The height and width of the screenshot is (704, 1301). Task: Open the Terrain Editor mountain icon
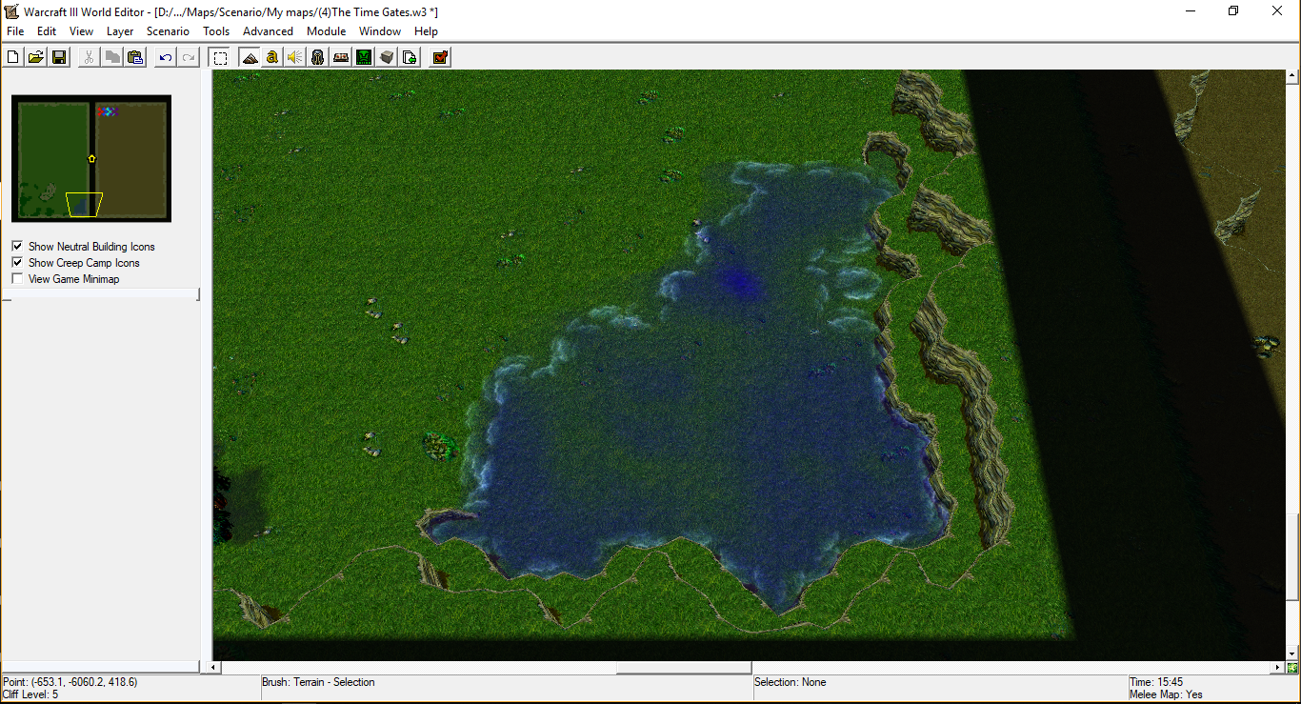(x=250, y=57)
